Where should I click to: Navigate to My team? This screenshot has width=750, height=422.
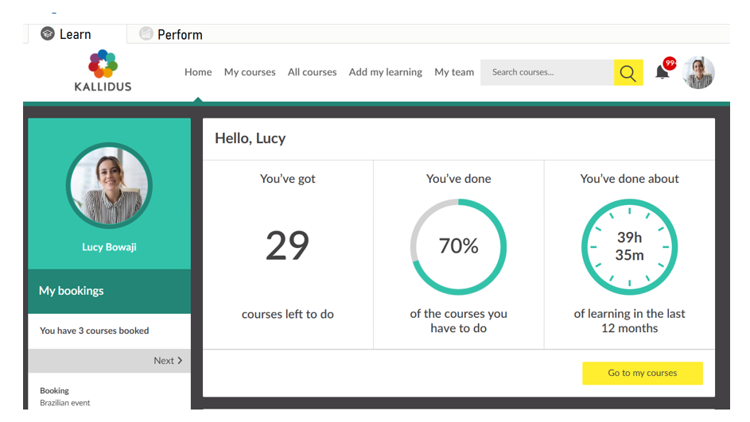(454, 72)
